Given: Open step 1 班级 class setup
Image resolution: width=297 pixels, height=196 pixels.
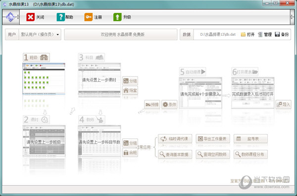Looking at the screenshot, I should (36, 58).
